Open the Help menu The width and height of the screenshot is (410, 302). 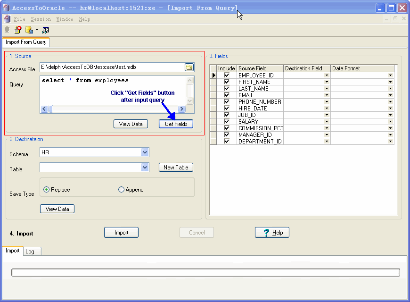tap(84, 19)
